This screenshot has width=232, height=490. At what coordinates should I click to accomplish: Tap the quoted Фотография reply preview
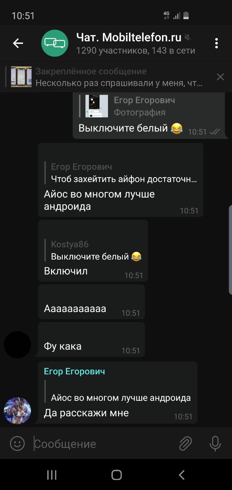[126, 106]
